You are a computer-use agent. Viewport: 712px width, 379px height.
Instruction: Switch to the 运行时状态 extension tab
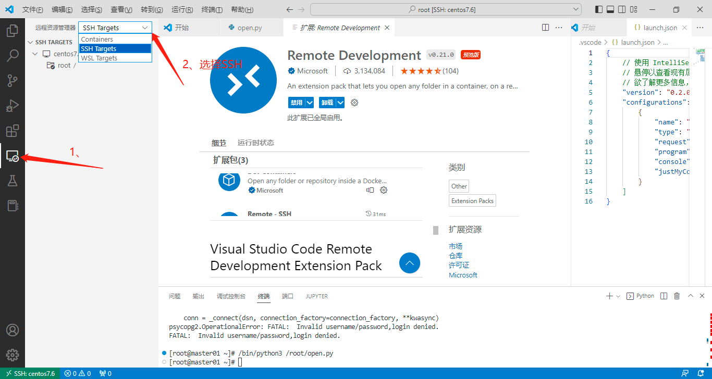[x=256, y=143]
